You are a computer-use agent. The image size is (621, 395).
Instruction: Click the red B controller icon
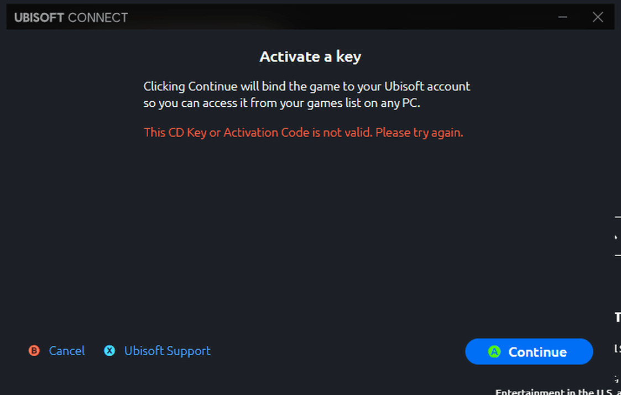[x=34, y=351]
